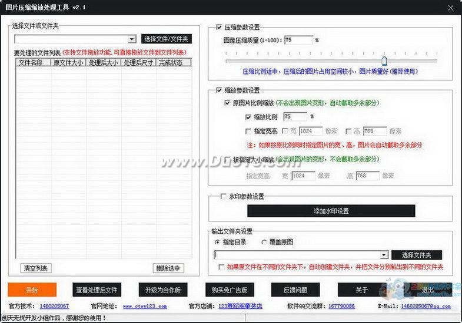
Task: Enable the 水印参数设置 checkbox
Action: point(223,196)
